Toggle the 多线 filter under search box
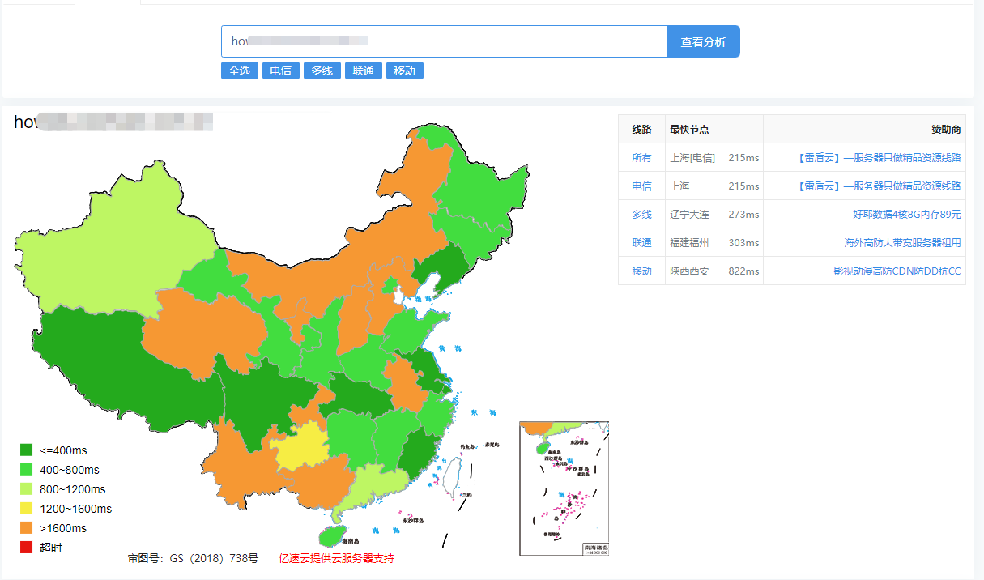The width and height of the screenshot is (984, 580). [x=322, y=70]
